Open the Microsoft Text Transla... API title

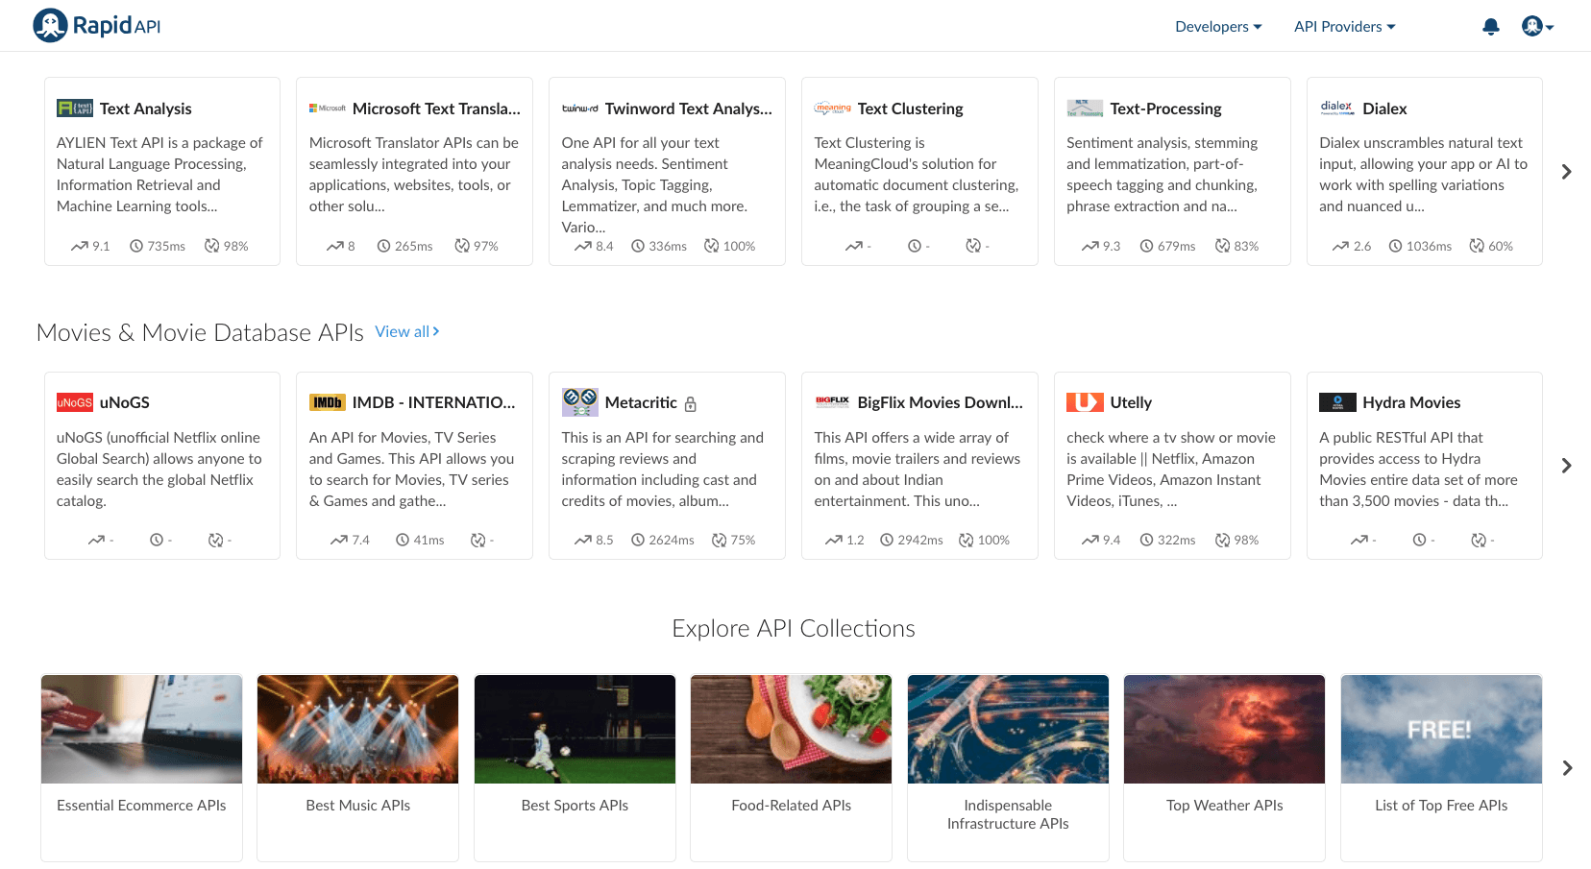[x=436, y=109]
